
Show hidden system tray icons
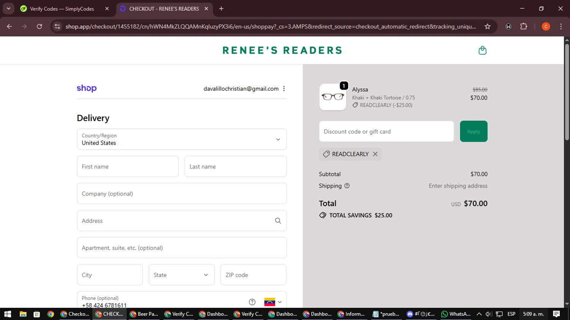click(479, 314)
